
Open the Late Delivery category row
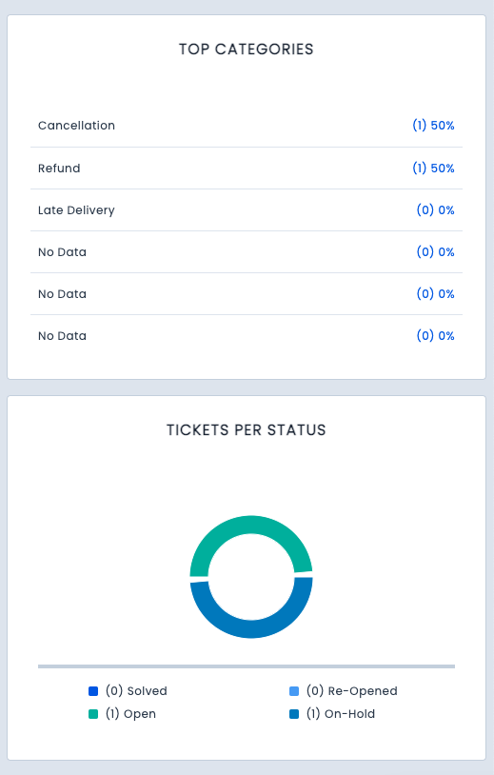(x=247, y=210)
